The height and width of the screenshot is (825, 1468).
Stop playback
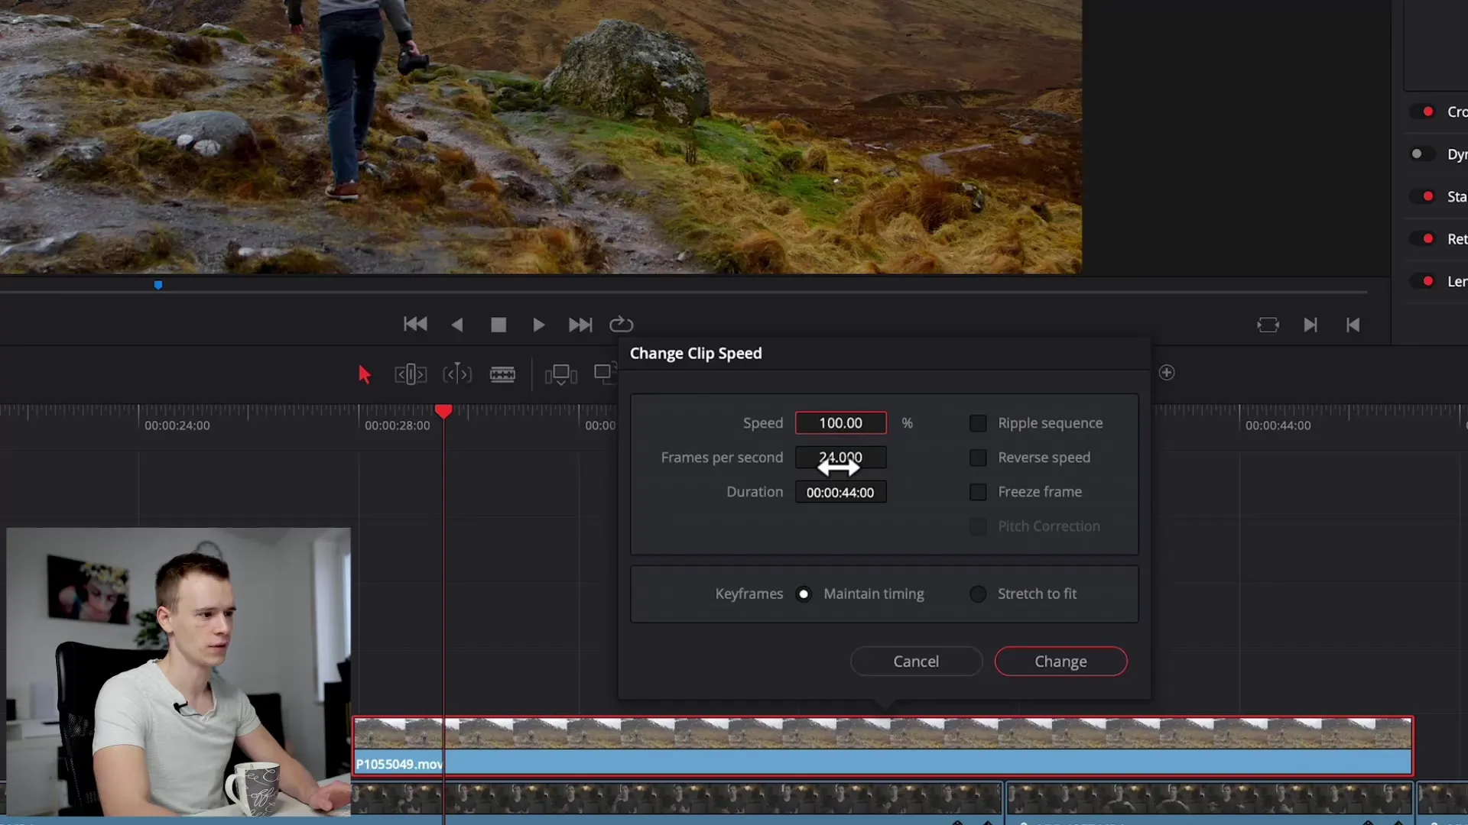point(499,325)
